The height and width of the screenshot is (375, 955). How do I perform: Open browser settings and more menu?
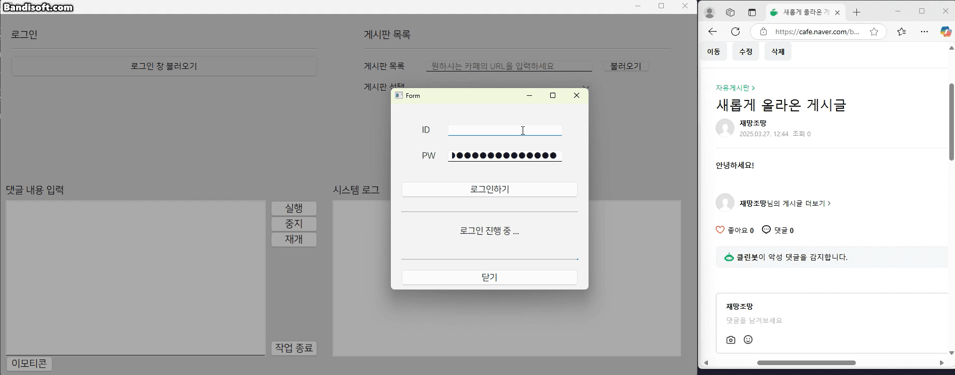tap(924, 32)
